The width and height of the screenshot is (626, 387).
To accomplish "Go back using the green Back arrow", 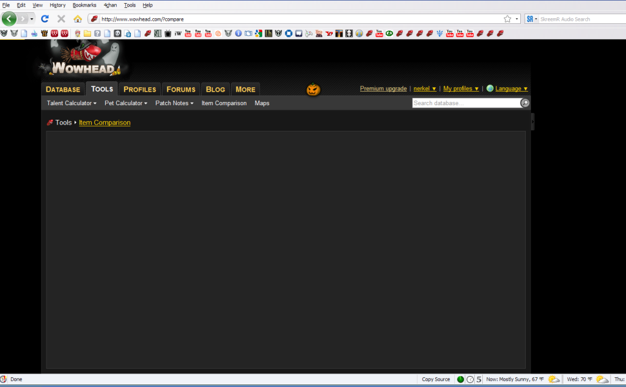I will point(9,19).
